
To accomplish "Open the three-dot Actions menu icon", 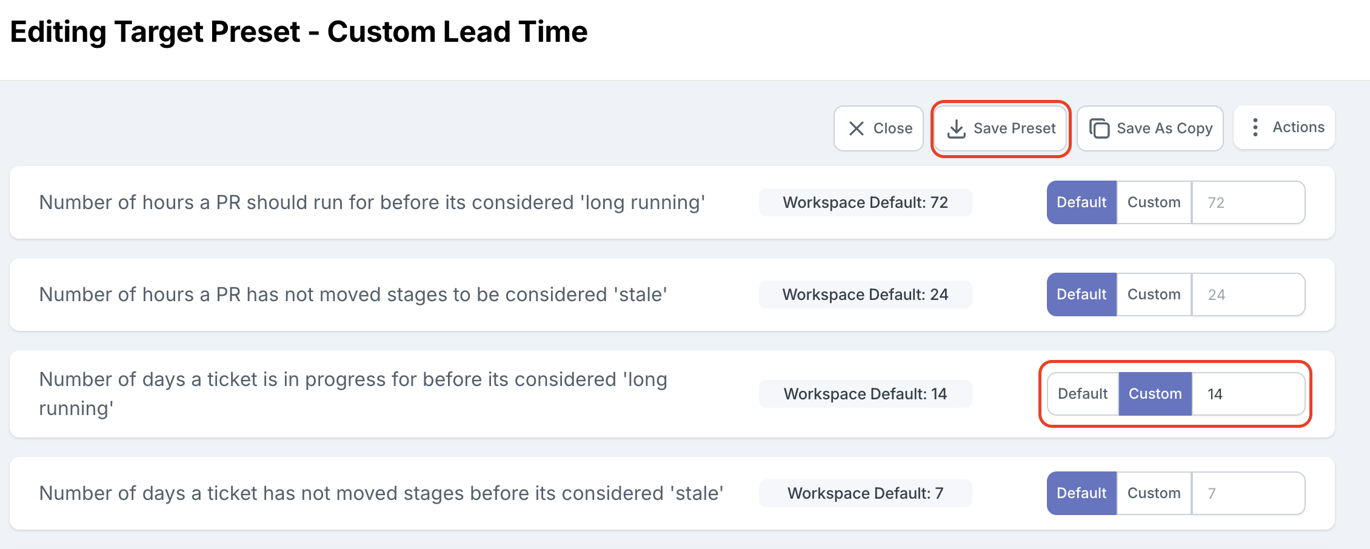I will coord(1255,127).
